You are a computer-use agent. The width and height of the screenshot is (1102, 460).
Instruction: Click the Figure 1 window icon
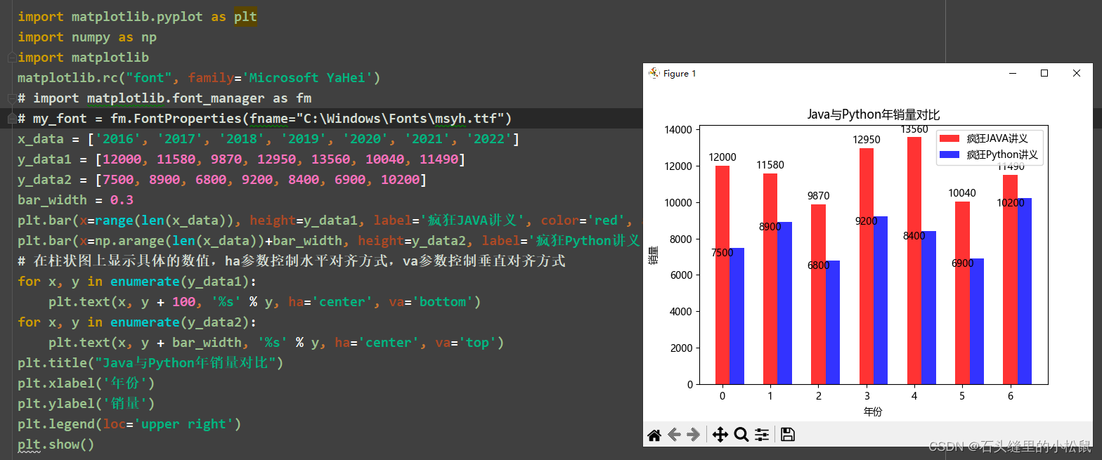654,73
